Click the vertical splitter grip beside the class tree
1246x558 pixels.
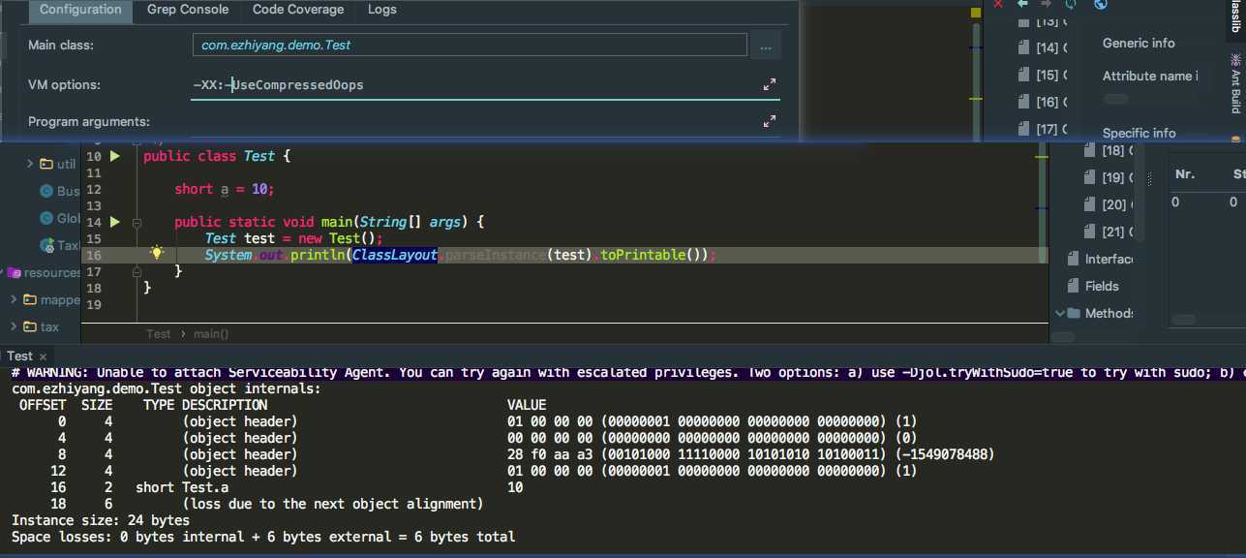point(1149,178)
